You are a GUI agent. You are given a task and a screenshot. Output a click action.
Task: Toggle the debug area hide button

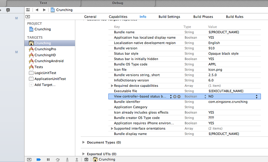coord(29,159)
